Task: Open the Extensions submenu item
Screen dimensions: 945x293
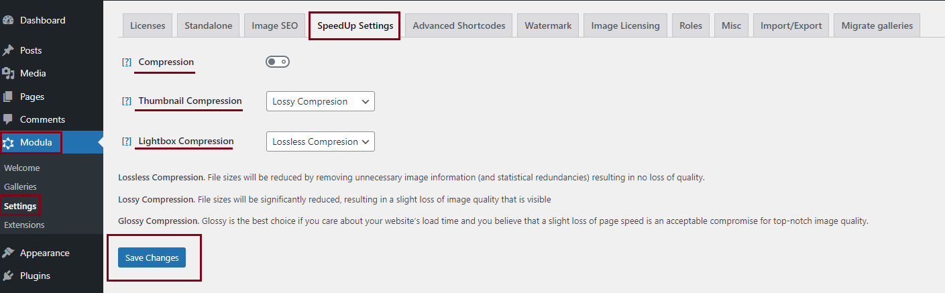Action: click(x=24, y=225)
